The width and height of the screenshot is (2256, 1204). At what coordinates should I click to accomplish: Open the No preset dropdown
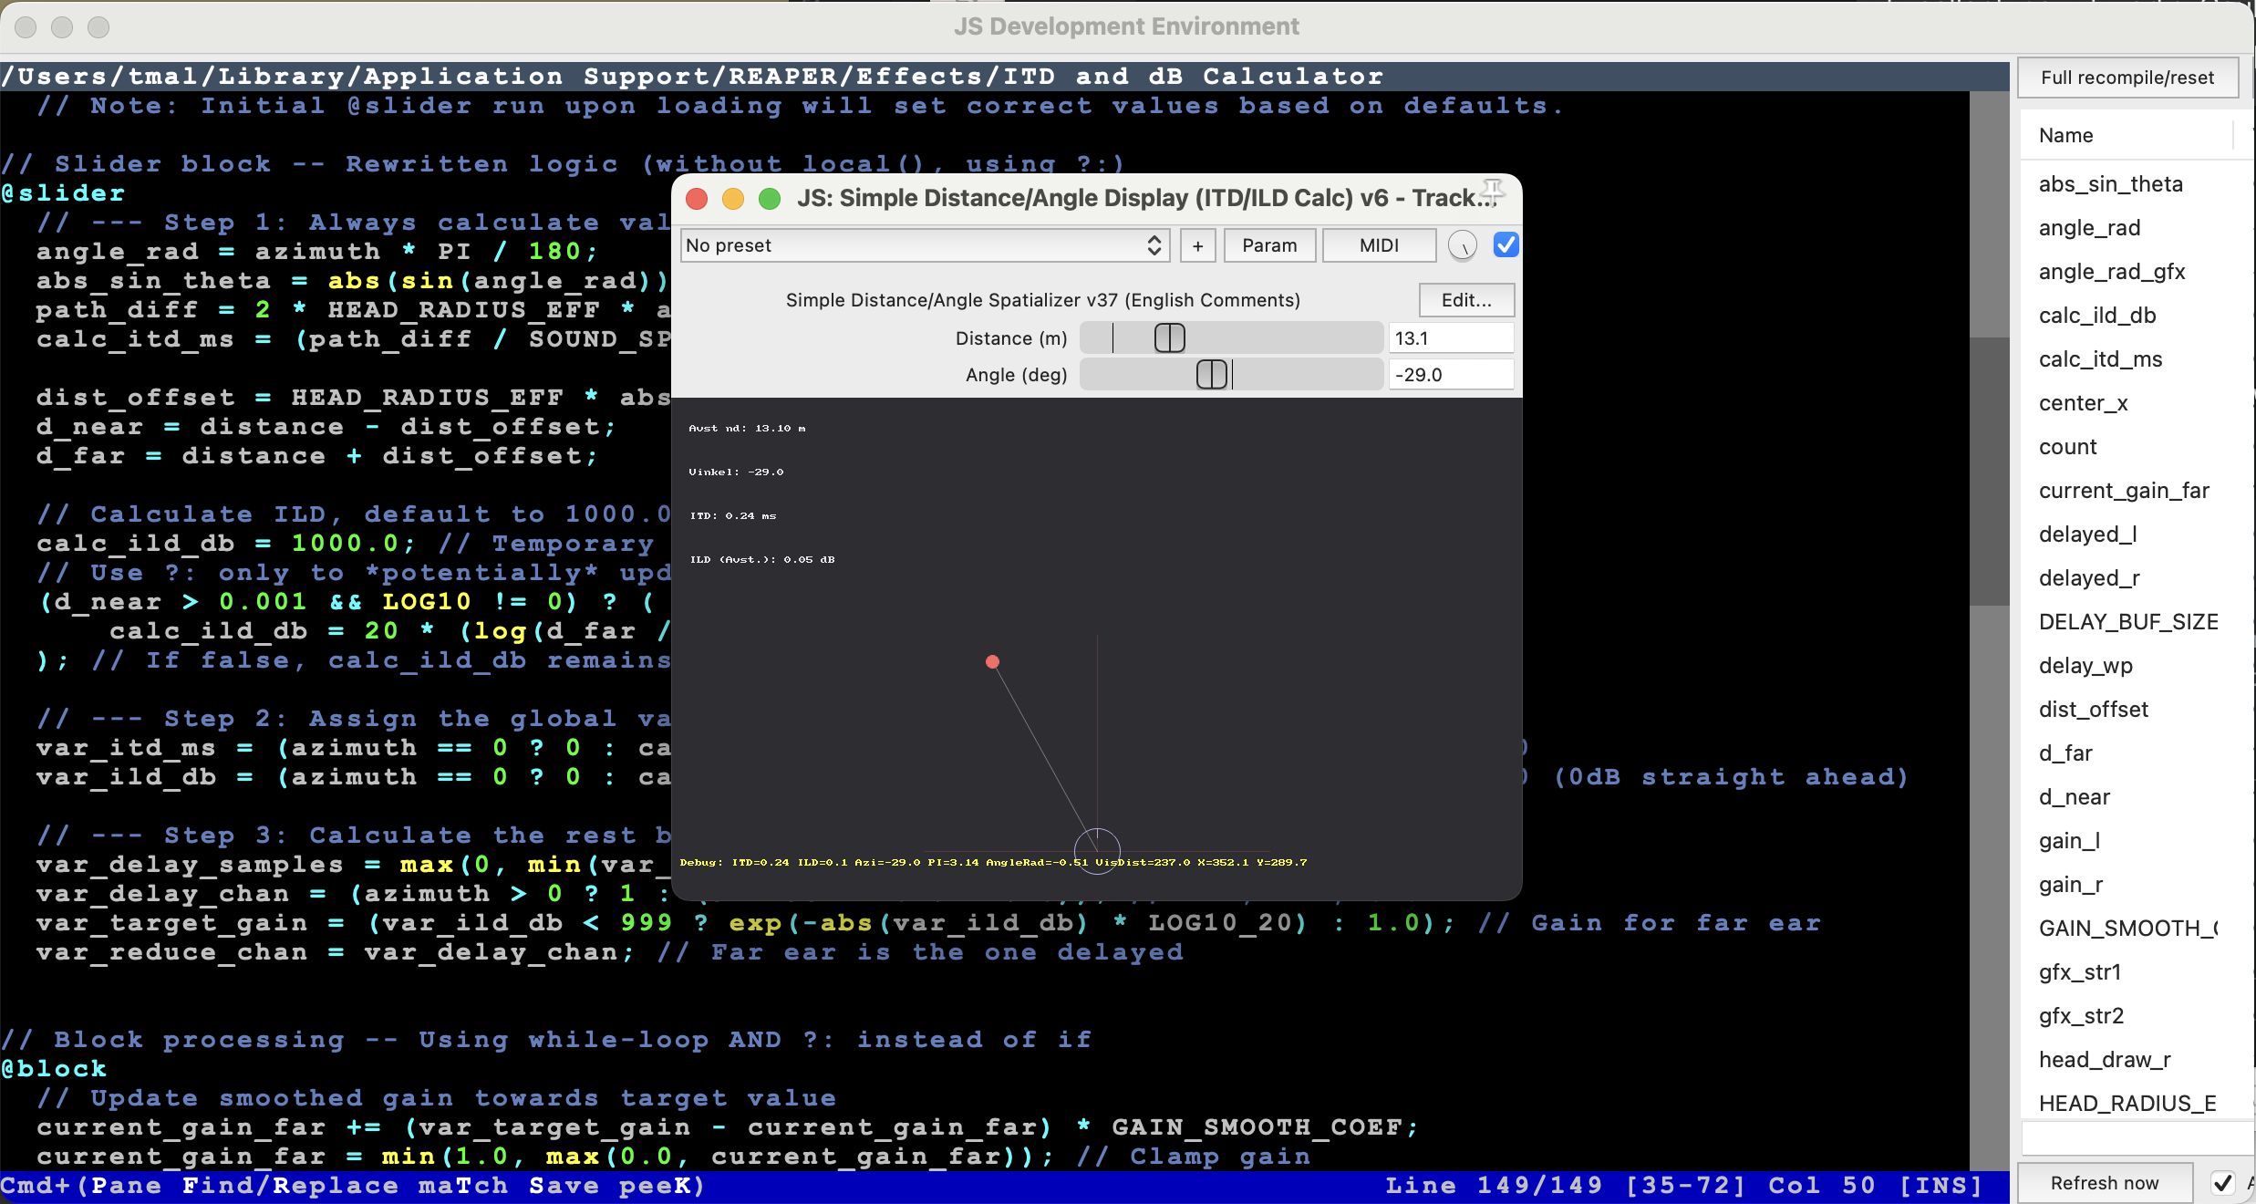coord(925,245)
